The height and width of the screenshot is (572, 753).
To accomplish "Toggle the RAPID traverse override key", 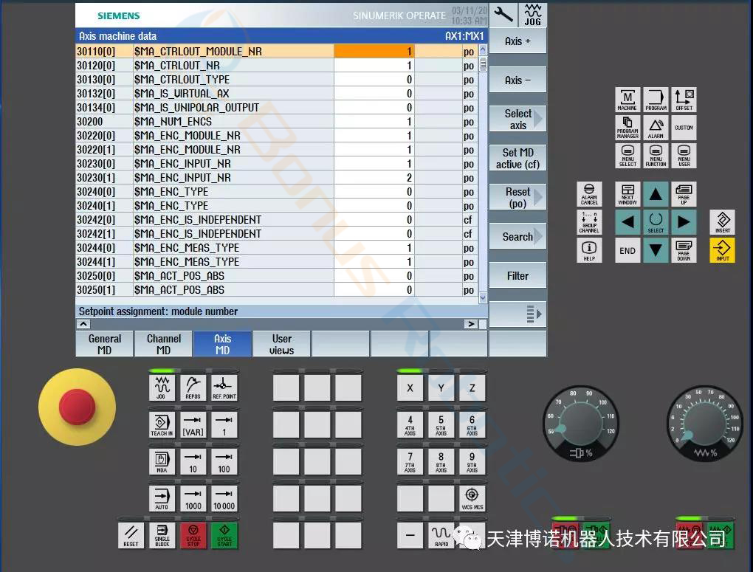I will coord(441,535).
